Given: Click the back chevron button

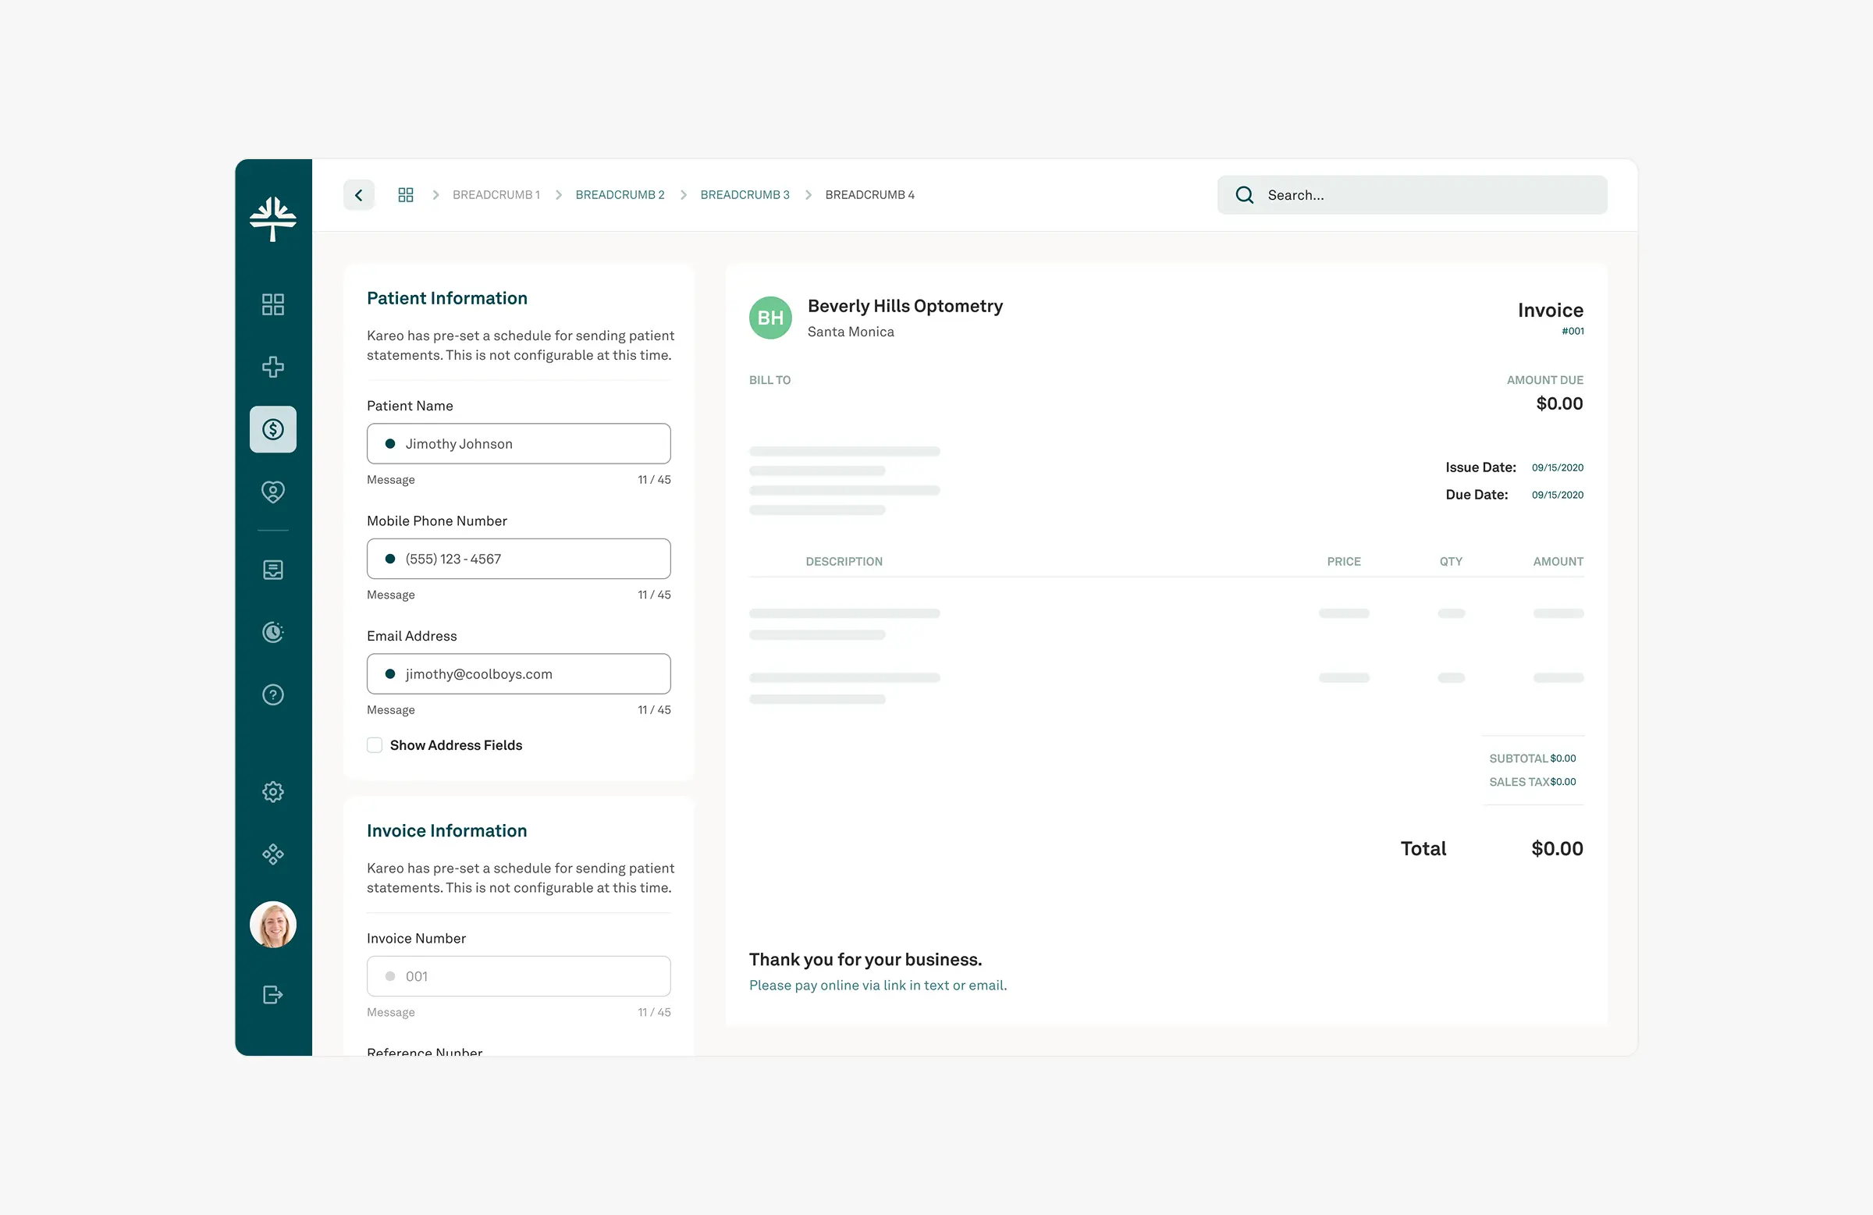Looking at the screenshot, I should point(359,195).
